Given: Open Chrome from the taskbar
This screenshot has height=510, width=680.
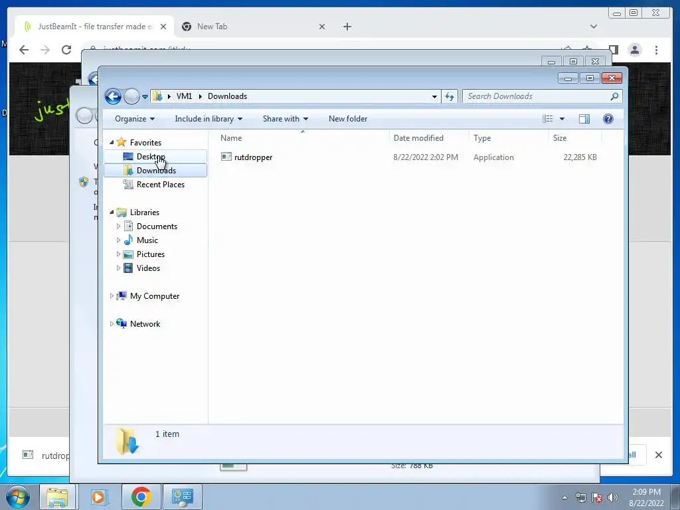Looking at the screenshot, I should click(141, 497).
